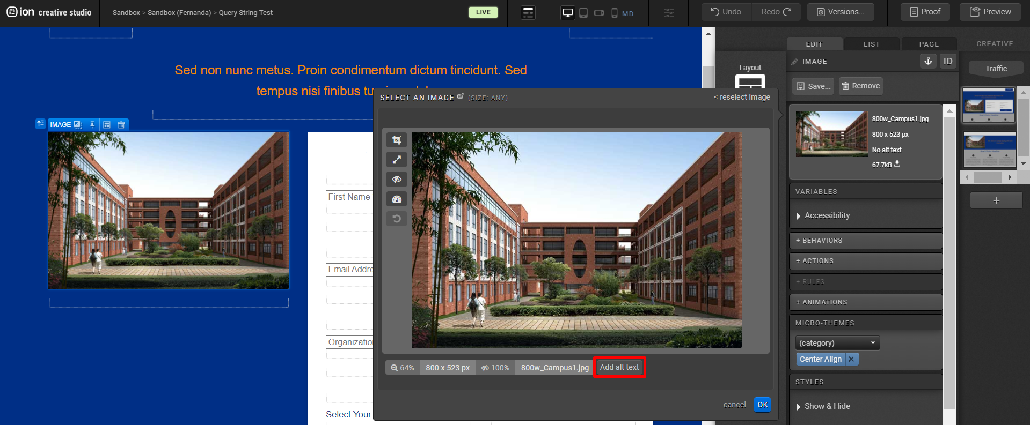This screenshot has width=1030, height=425.
Task: Click the Layout grid icon
Action: click(x=750, y=82)
